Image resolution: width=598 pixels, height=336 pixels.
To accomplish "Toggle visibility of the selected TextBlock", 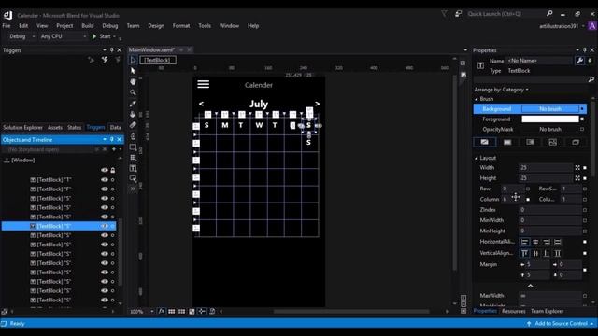I will (x=104, y=226).
